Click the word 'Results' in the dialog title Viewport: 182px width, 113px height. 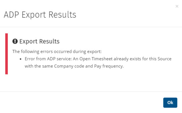[62, 15]
